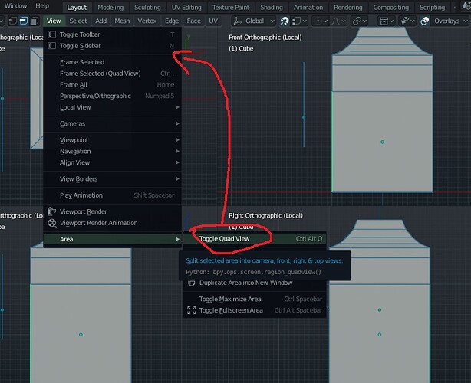Viewport: 471px width, 383px height.
Task: Open the Area submenu
Action: click(112, 239)
